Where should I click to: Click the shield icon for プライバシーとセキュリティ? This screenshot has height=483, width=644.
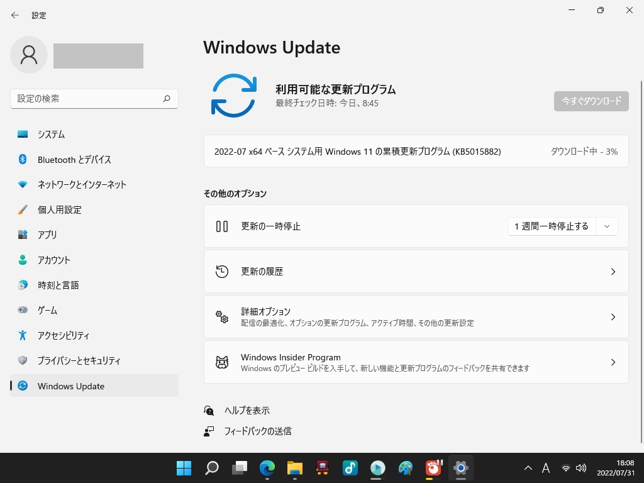pos(23,360)
